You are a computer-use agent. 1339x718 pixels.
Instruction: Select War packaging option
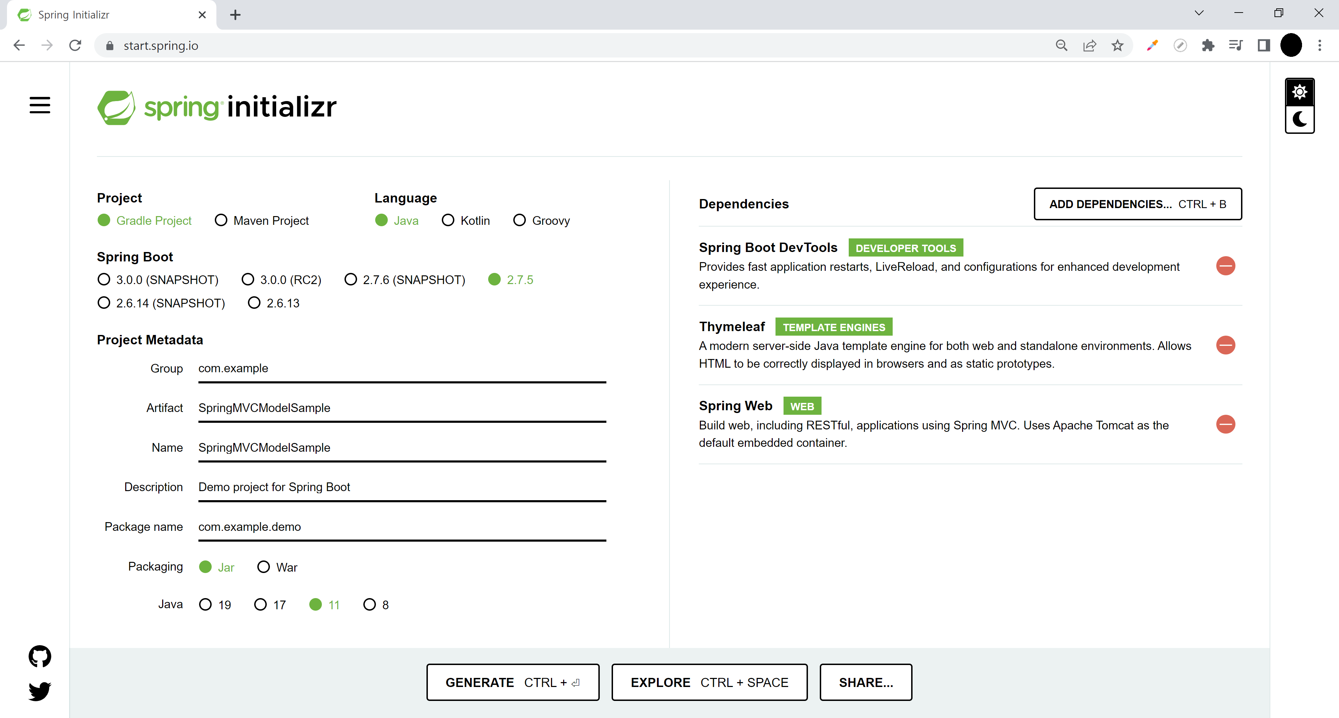264,567
